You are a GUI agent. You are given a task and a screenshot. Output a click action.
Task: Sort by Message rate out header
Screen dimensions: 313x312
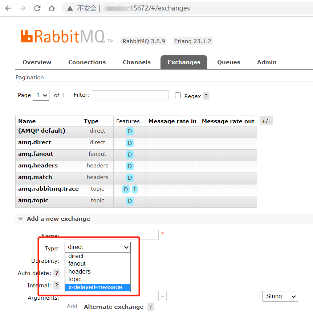click(228, 121)
